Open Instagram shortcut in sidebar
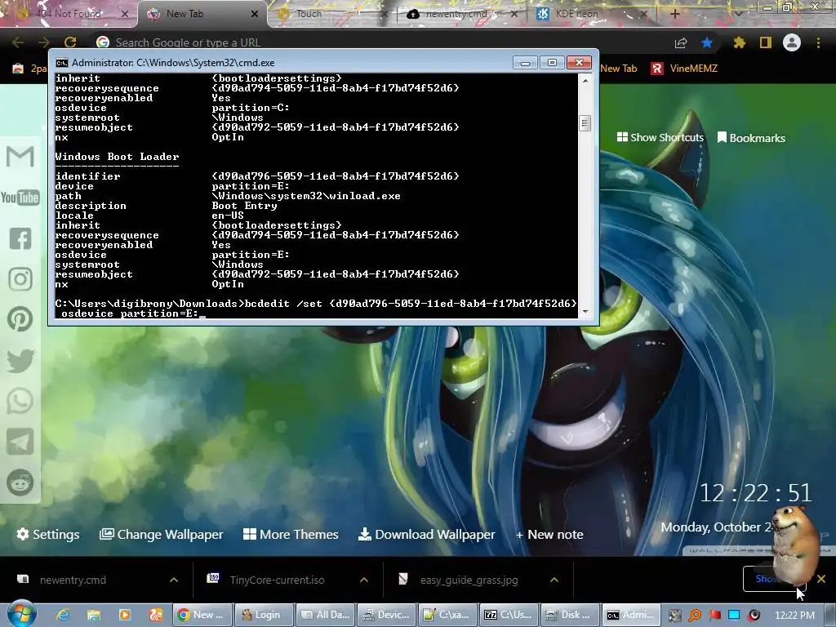 (x=20, y=279)
